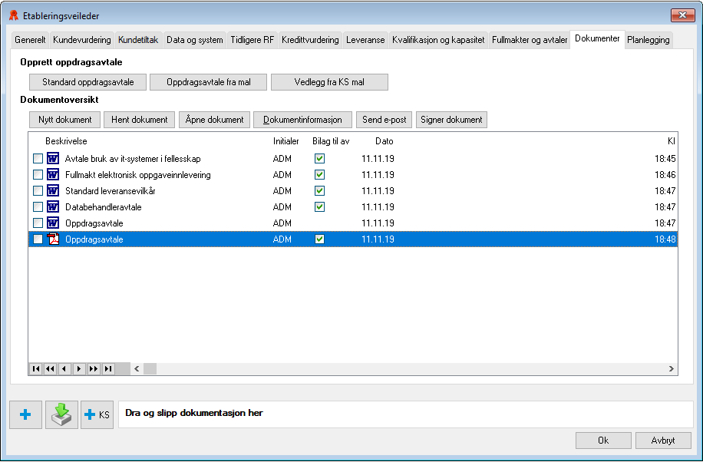This screenshot has height=462, width=703.
Task: Tick selection checkbox for Fullmakt elektronisk oppgaveinnlevering
Action: [38, 174]
